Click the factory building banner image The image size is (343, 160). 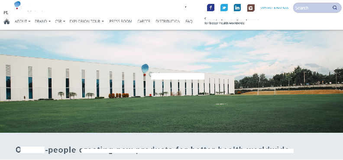171,81
